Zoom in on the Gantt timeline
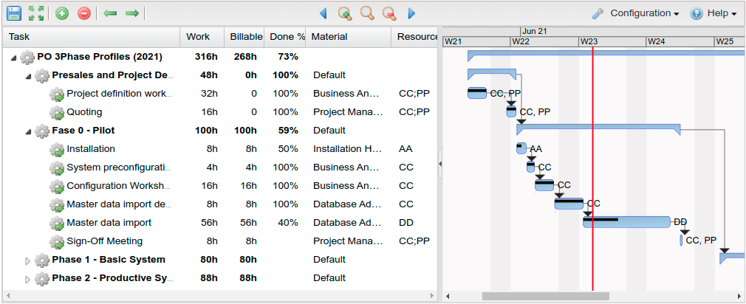This screenshot has height=304, width=746. [x=345, y=13]
